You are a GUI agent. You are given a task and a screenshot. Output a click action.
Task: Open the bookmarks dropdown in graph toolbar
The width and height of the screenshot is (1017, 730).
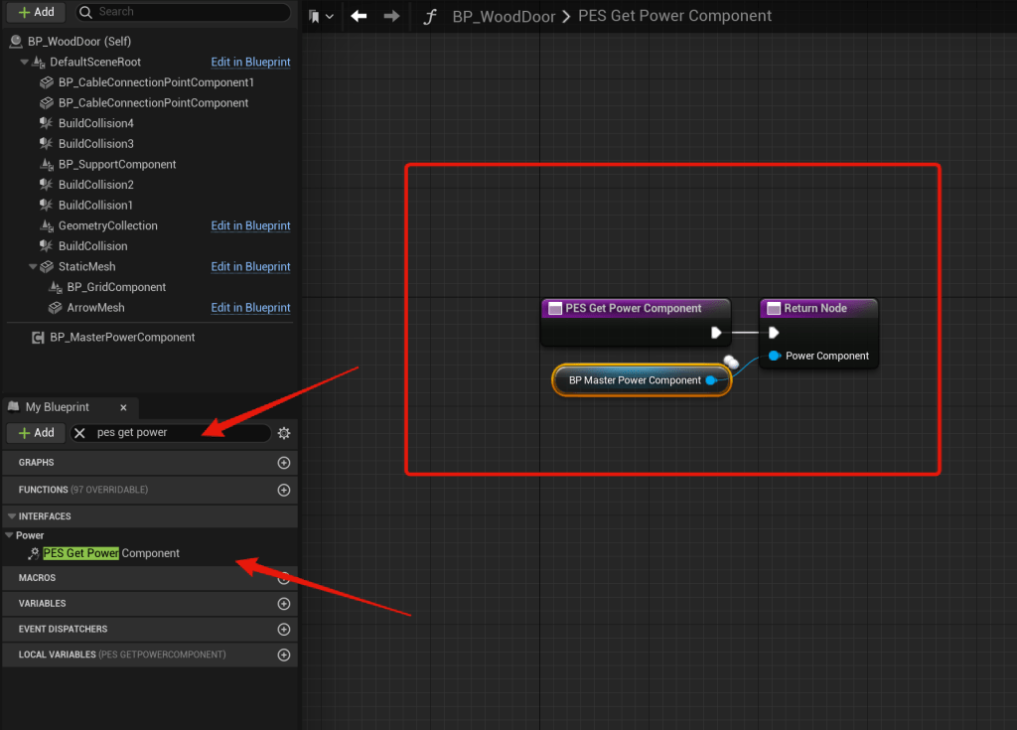321,16
